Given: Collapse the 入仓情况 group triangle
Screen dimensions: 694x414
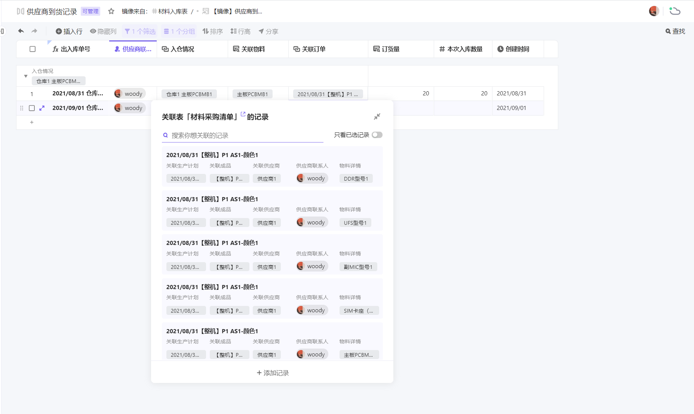Looking at the screenshot, I should (x=25, y=76).
